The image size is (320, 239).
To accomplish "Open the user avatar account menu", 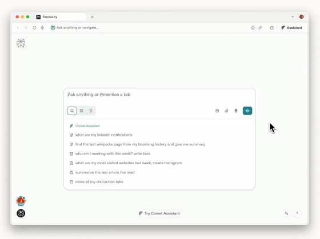I will (21, 201).
